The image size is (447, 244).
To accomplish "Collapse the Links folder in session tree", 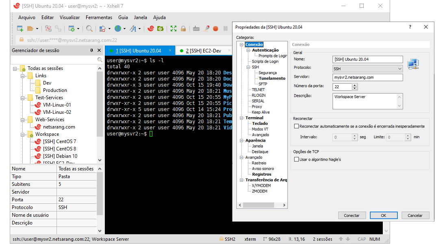I will pyautogui.click(x=22, y=76).
